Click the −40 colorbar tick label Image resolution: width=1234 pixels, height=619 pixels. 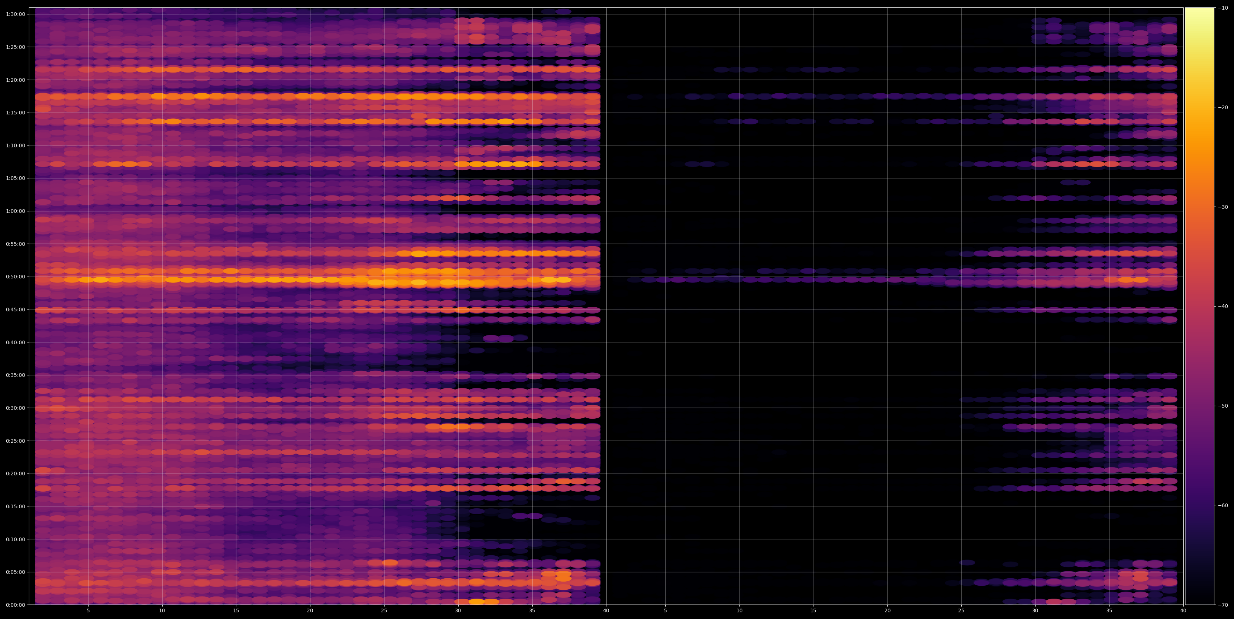[1223, 307]
